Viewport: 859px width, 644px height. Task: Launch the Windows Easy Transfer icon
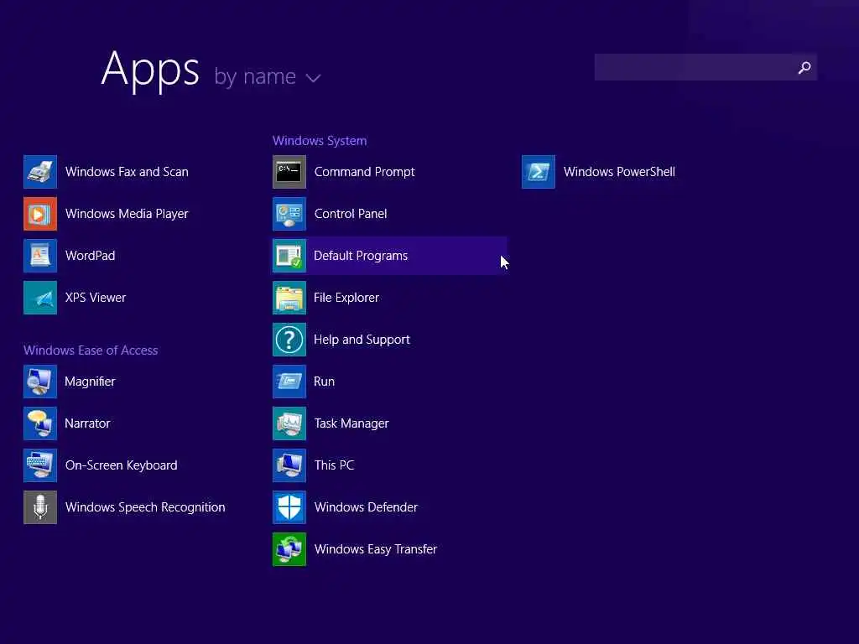tap(289, 549)
